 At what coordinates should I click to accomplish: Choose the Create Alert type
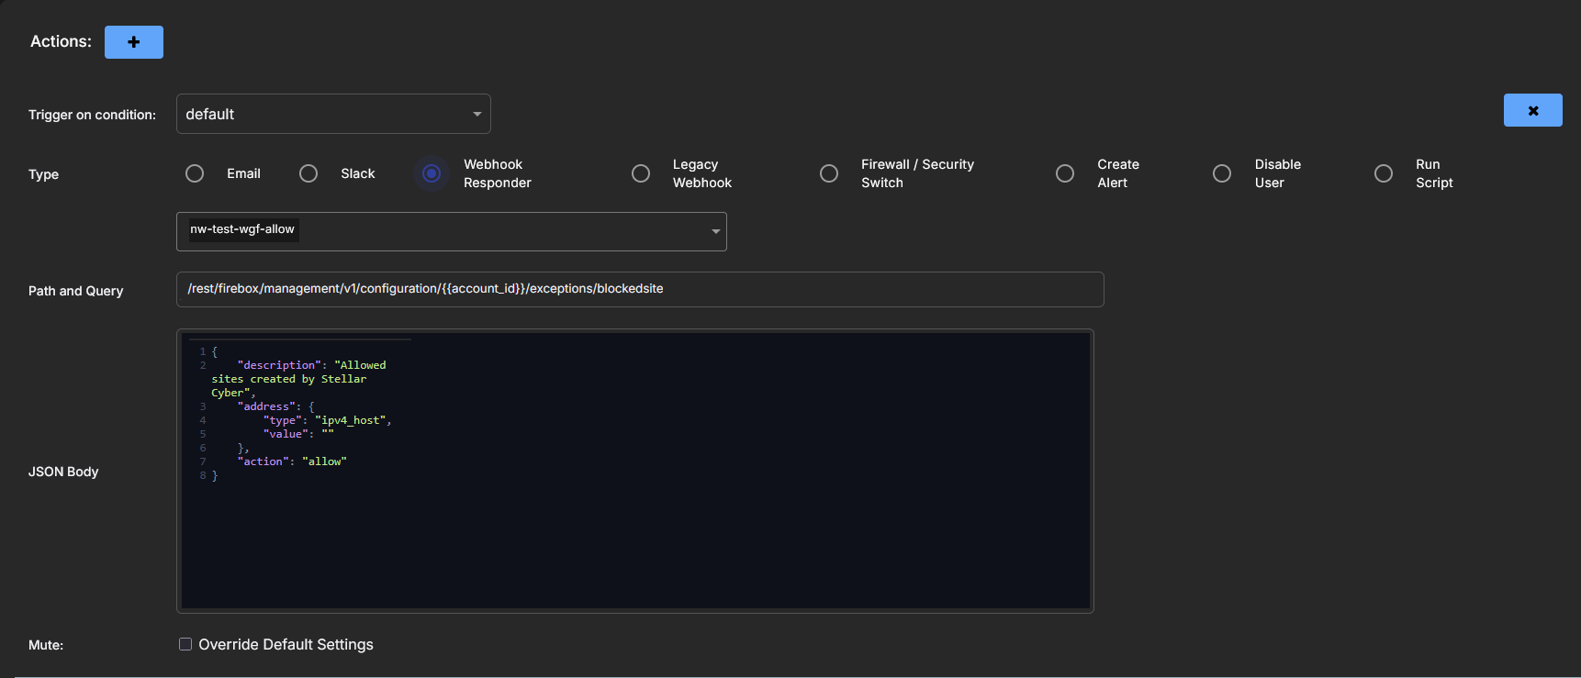pos(1065,173)
